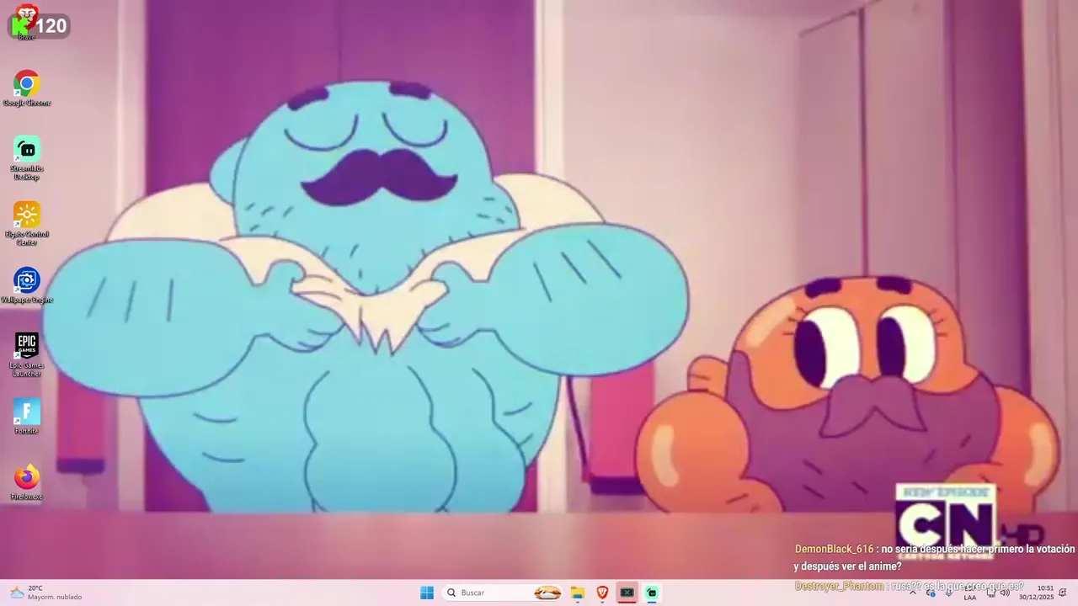Open Streamlabs from the taskbar
Screen dimensions: 1078x606
pyautogui.click(x=652, y=593)
